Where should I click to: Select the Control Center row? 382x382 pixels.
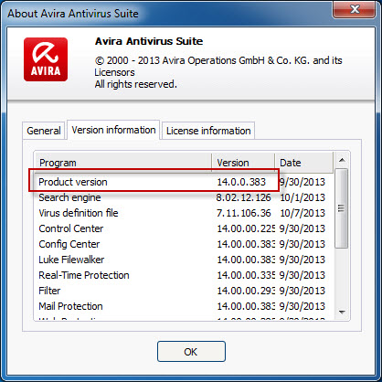coord(185,228)
